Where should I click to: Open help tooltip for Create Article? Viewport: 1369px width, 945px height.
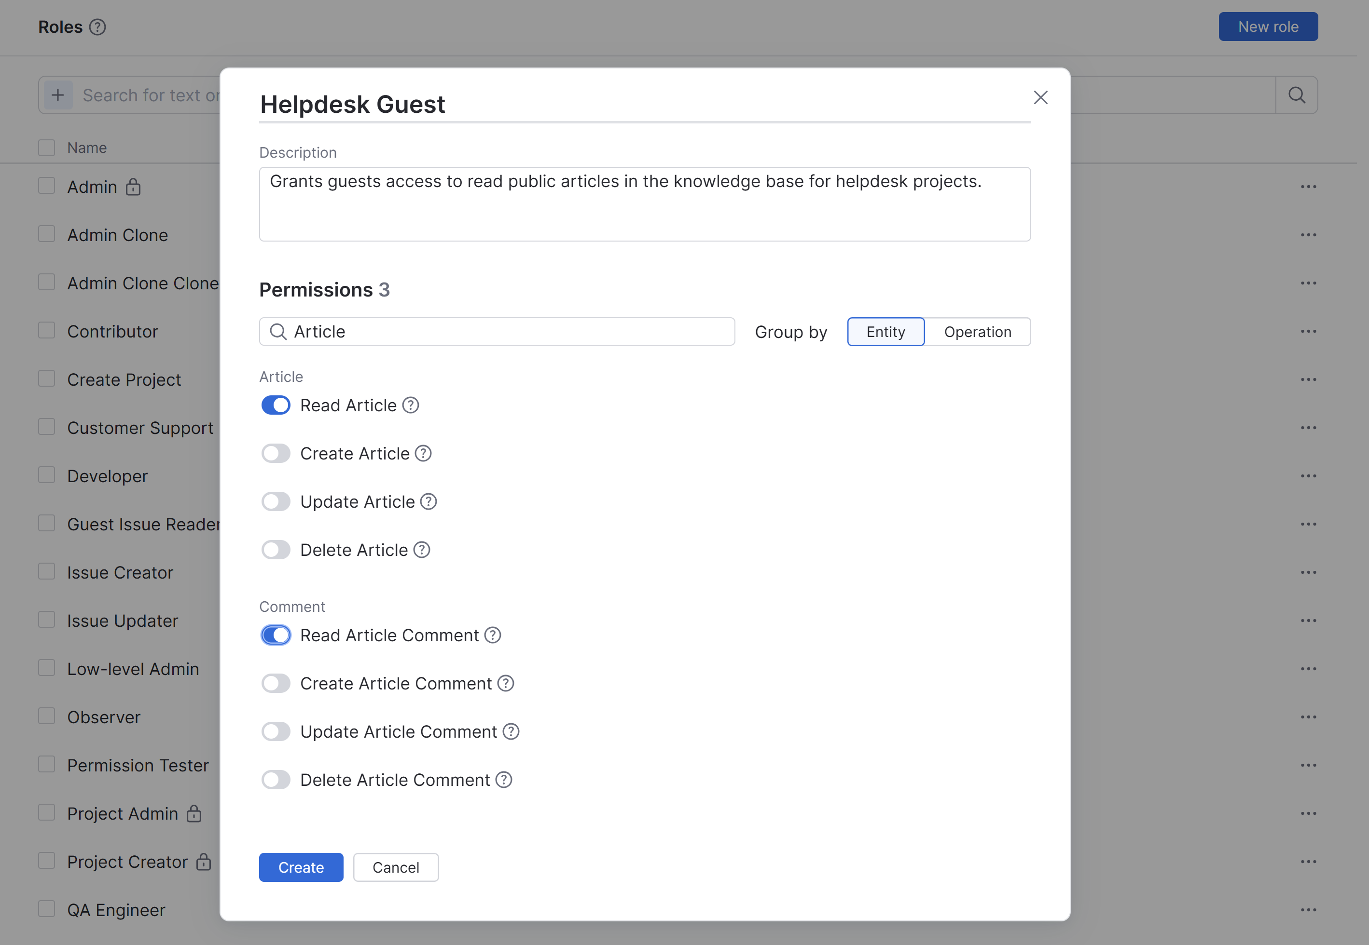click(423, 454)
